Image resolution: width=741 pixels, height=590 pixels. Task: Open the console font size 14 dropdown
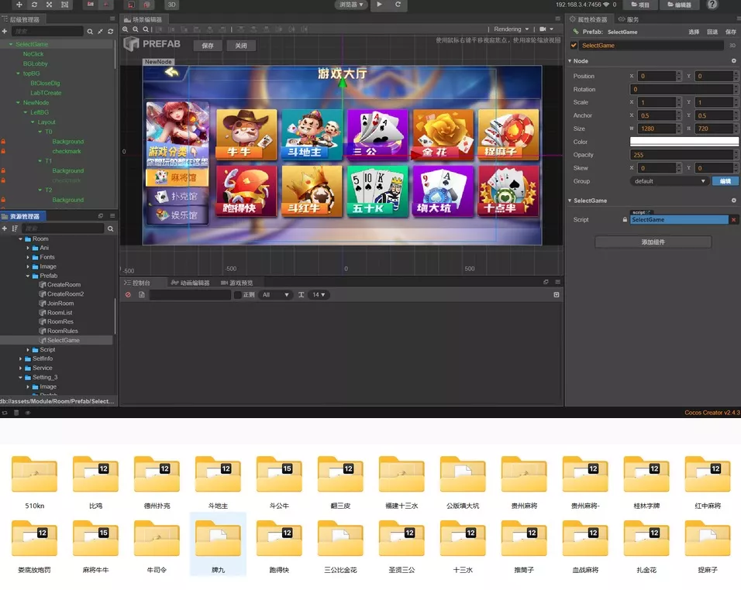[319, 295]
